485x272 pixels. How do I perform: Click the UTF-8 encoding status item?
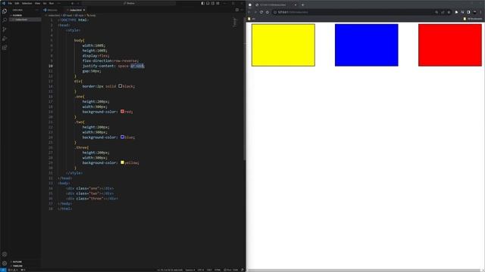201,270
